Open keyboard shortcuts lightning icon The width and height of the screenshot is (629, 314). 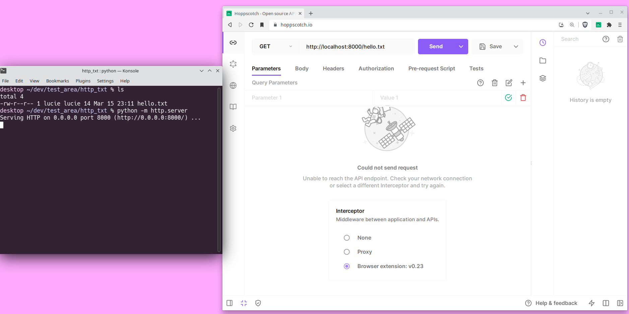(591, 303)
